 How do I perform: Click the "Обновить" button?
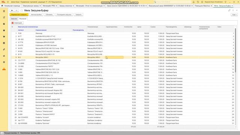click(49, 15)
